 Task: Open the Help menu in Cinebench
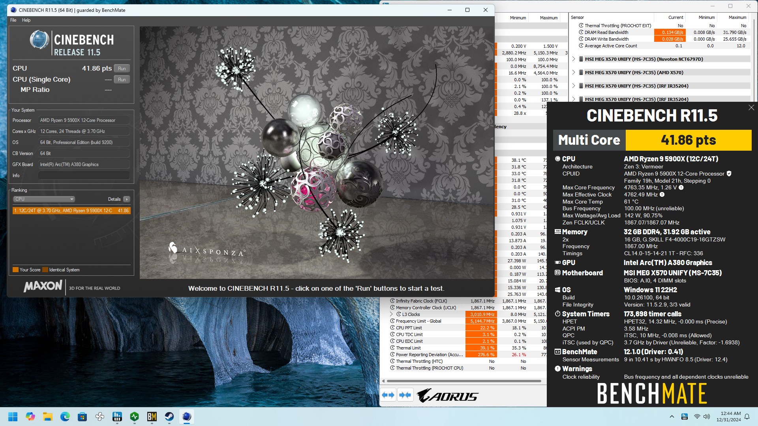click(26, 20)
